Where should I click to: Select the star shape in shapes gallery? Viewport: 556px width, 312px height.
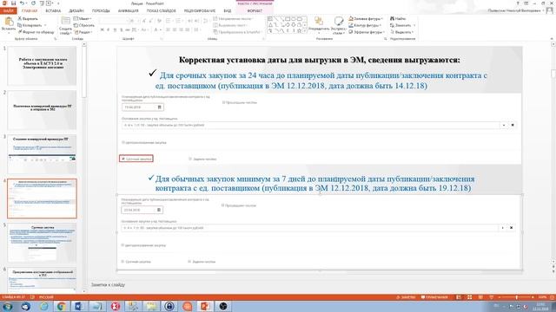point(299,31)
